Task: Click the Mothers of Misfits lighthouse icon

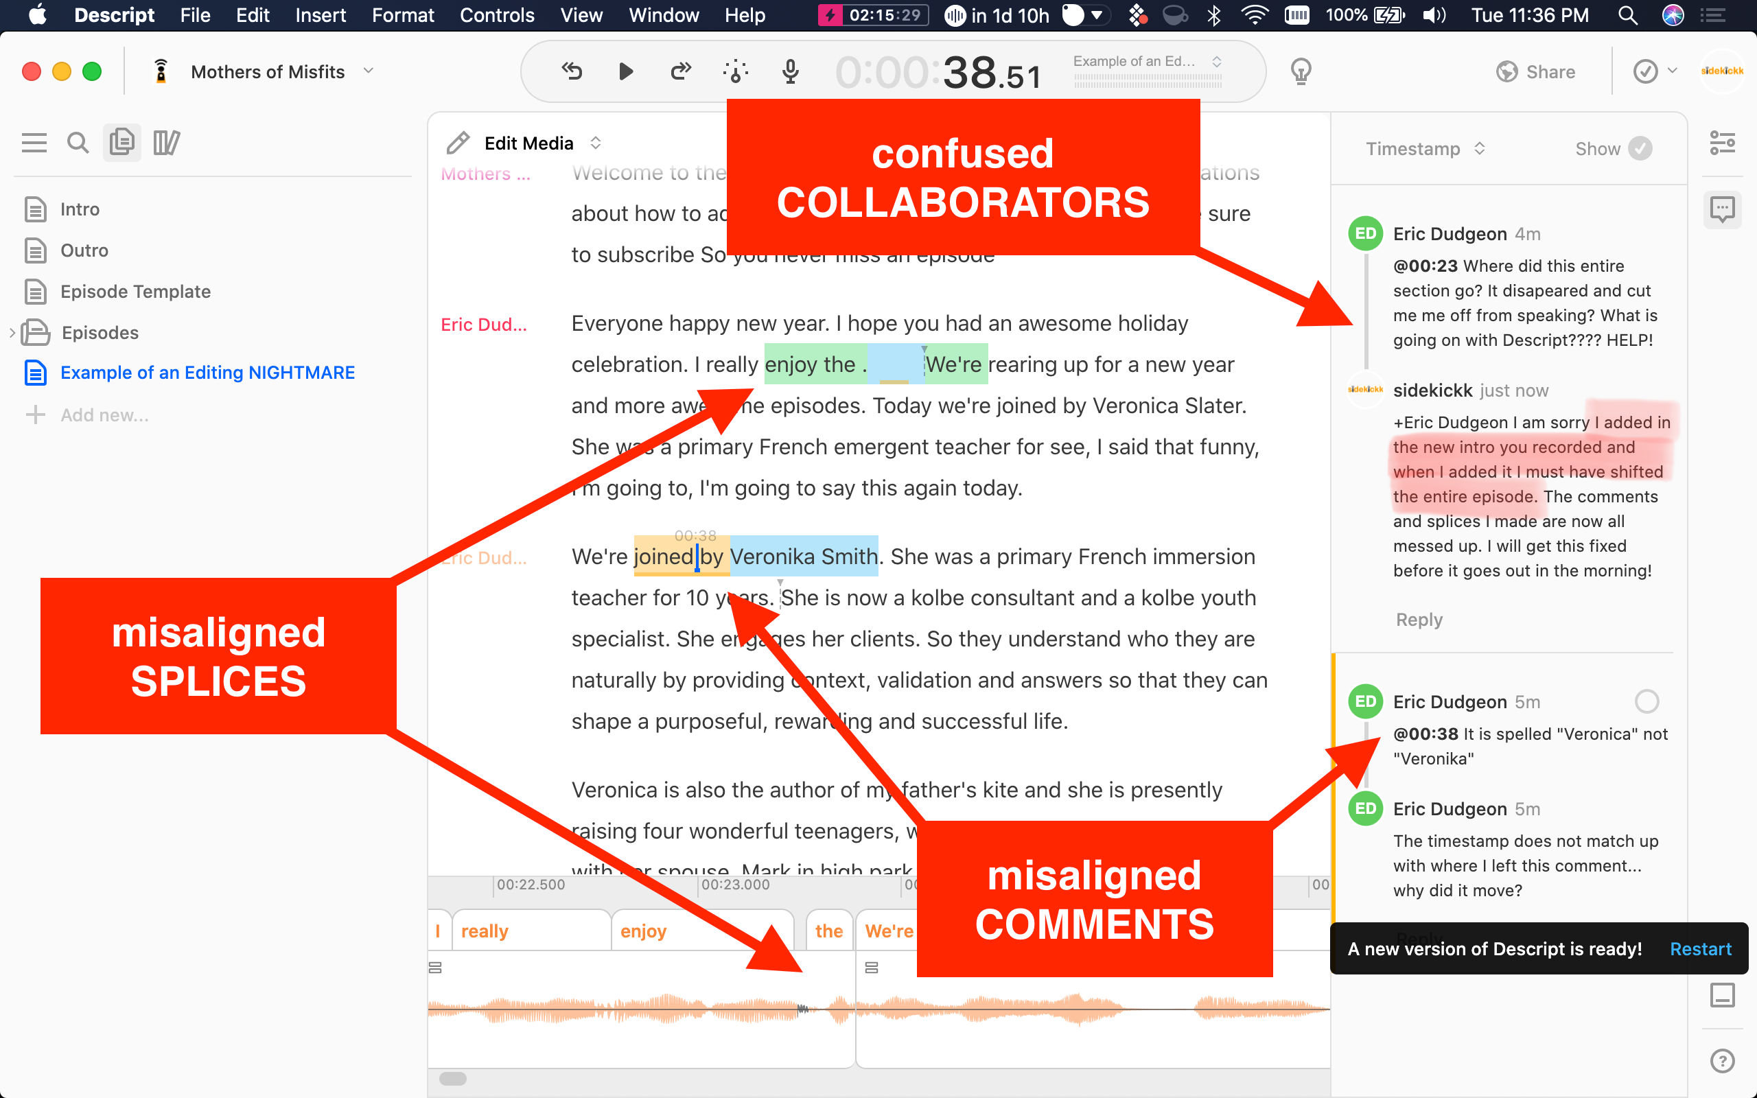Action: pos(161,71)
